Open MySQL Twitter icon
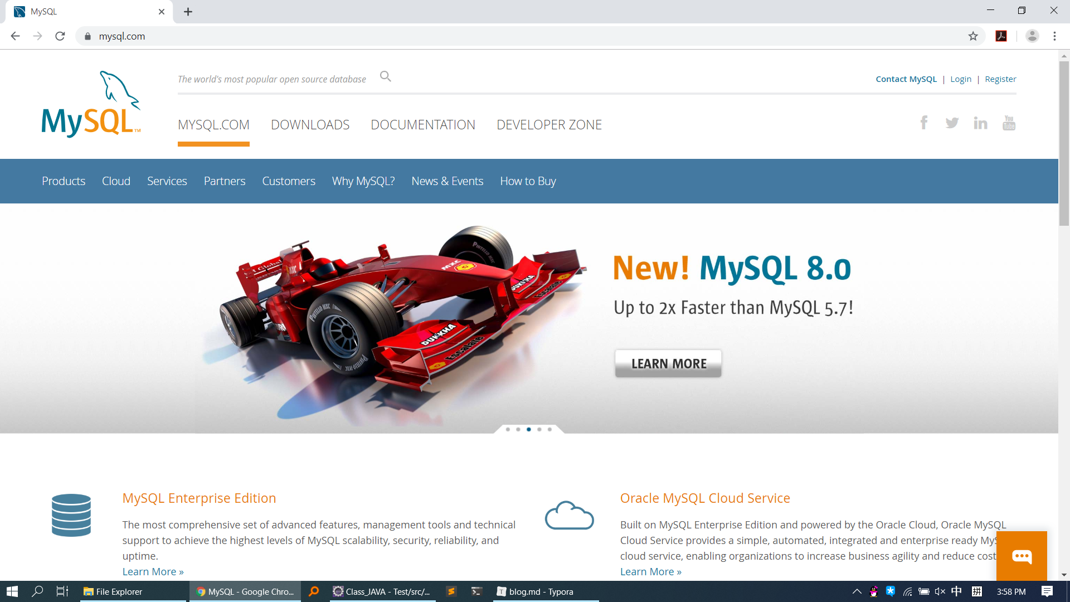 (x=952, y=123)
